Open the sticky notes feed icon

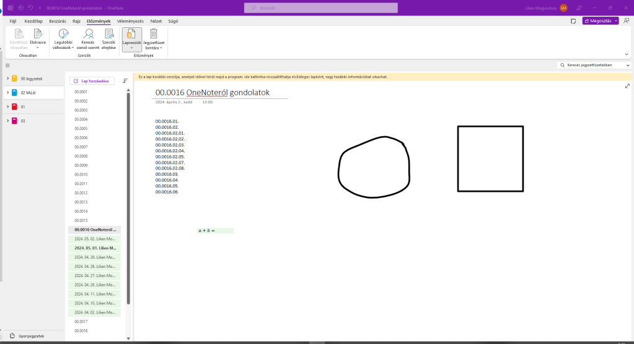(x=573, y=20)
